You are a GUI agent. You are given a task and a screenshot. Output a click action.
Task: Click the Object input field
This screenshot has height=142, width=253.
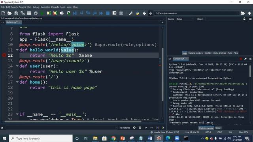point(223,19)
